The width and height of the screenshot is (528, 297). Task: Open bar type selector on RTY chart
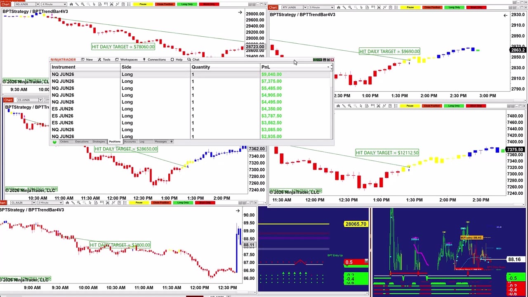[339, 7]
